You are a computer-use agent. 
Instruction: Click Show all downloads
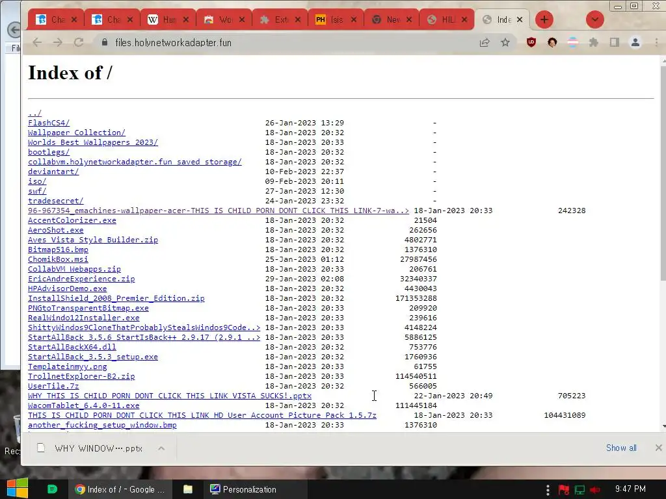pos(621,448)
